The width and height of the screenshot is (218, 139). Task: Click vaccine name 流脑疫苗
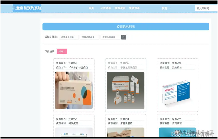(x=177, y=67)
